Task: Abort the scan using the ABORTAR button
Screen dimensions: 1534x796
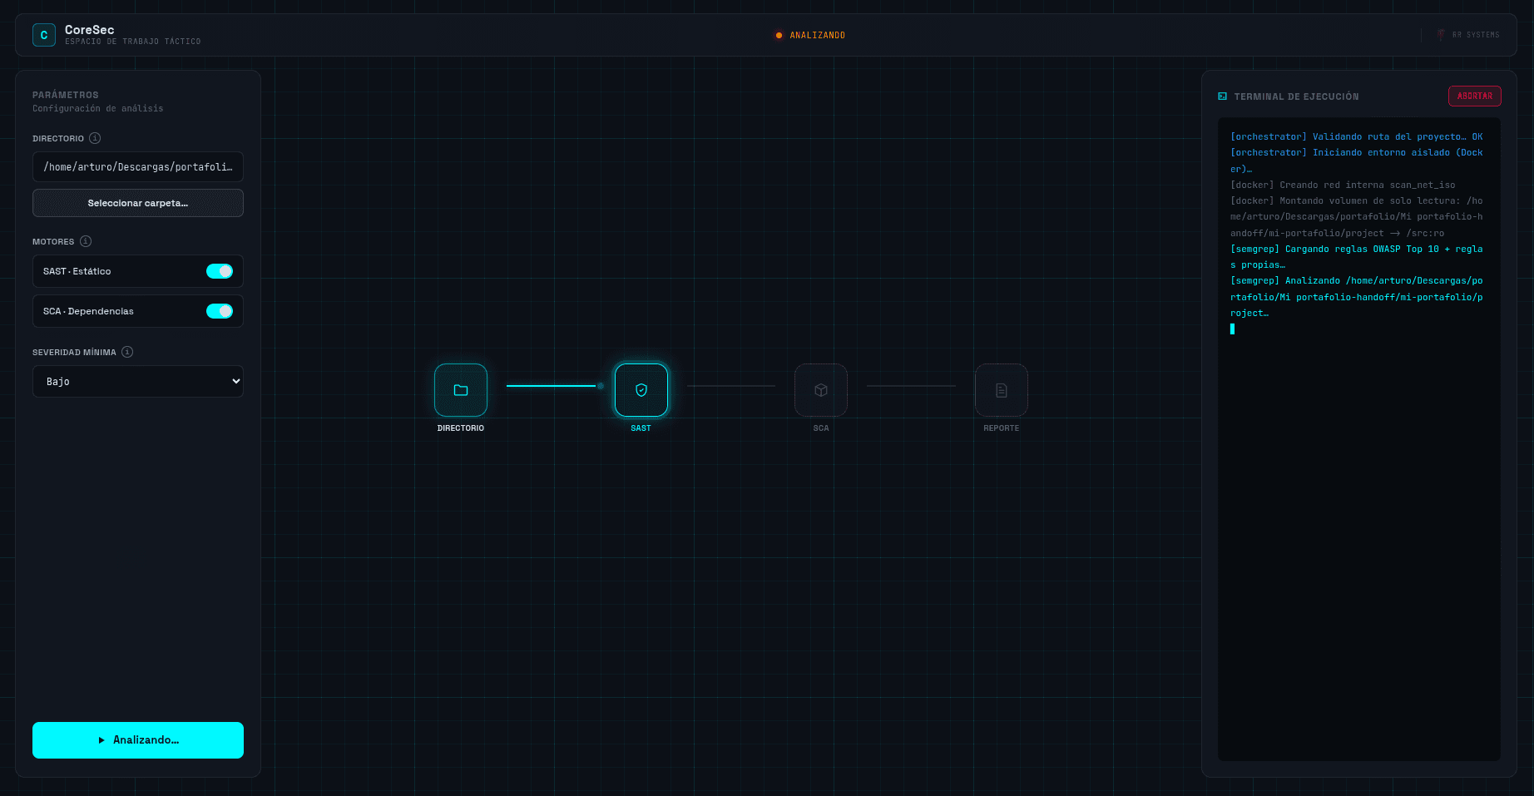Action: pos(1475,96)
